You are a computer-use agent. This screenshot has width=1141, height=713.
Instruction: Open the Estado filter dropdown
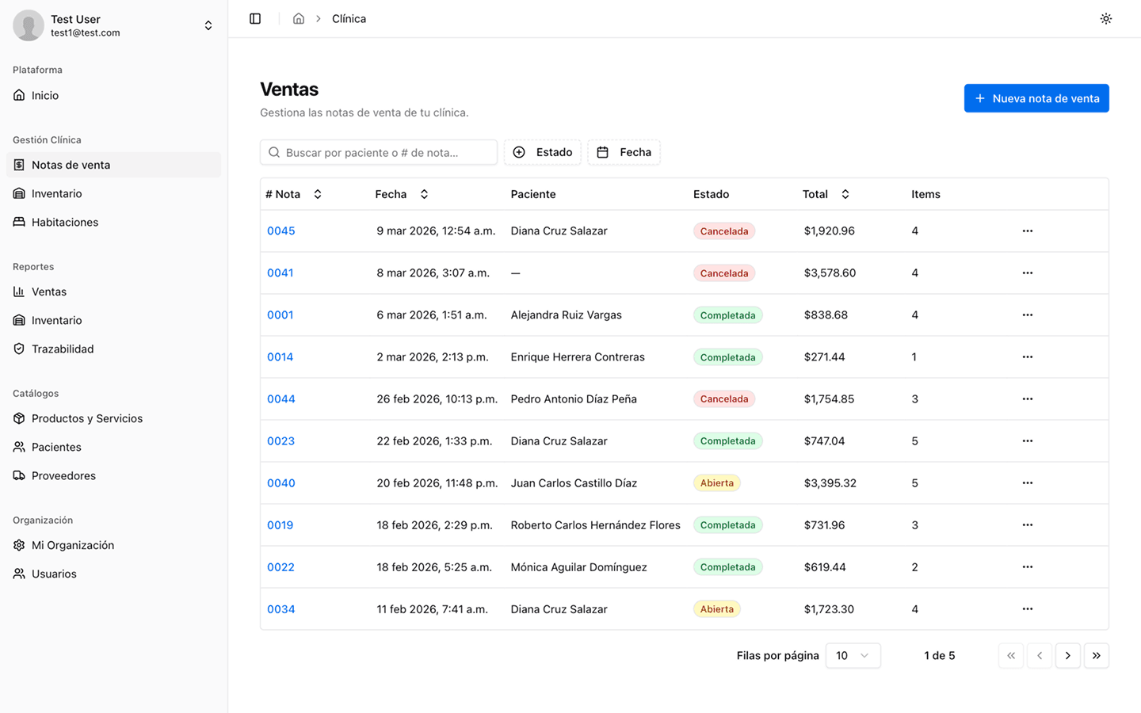543,152
